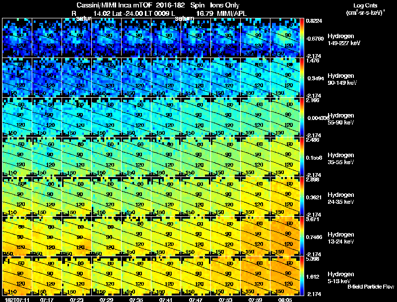This screenshot has height=302, width=397.
Task: Click the color bar beside Hydrogen 24-35 keV
Action: point(302,196)
